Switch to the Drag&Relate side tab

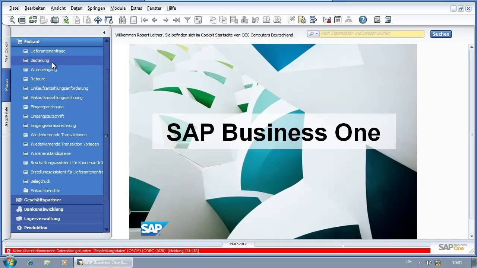pyautogui.click(x=6, y=117)
